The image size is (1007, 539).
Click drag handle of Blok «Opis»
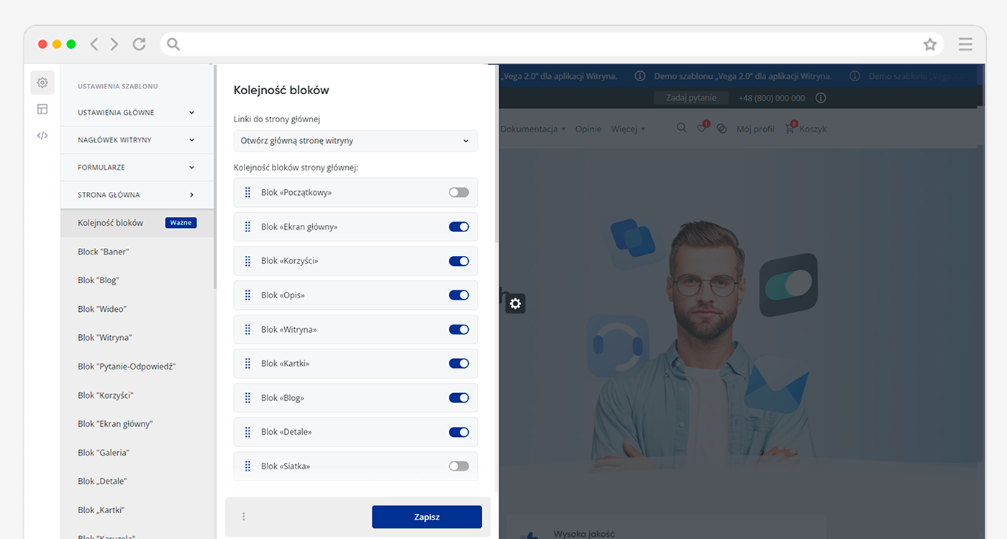click(247, 295)
